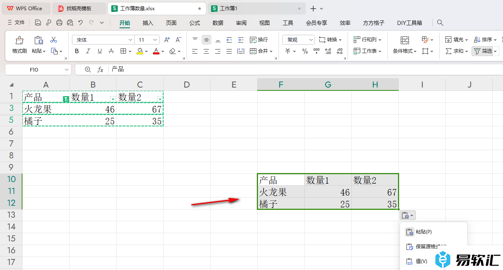
Task: Switch to the 工作簿1 document tab
Action: tap(256, 8)
